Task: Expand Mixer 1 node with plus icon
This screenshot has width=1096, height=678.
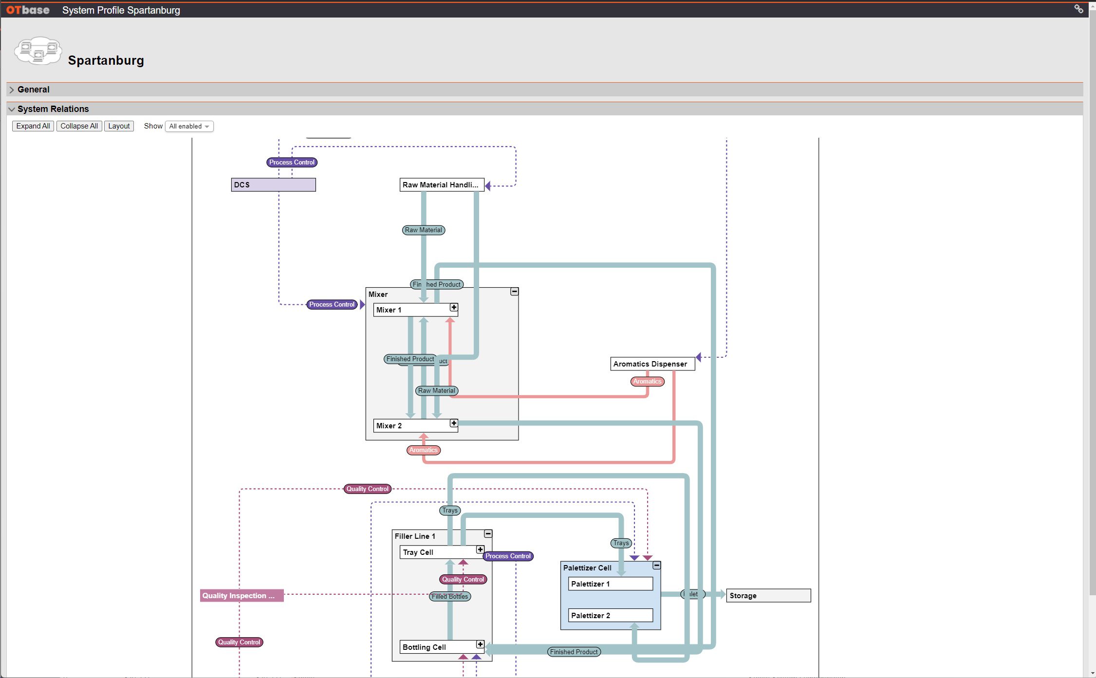Action: (453, 307)
